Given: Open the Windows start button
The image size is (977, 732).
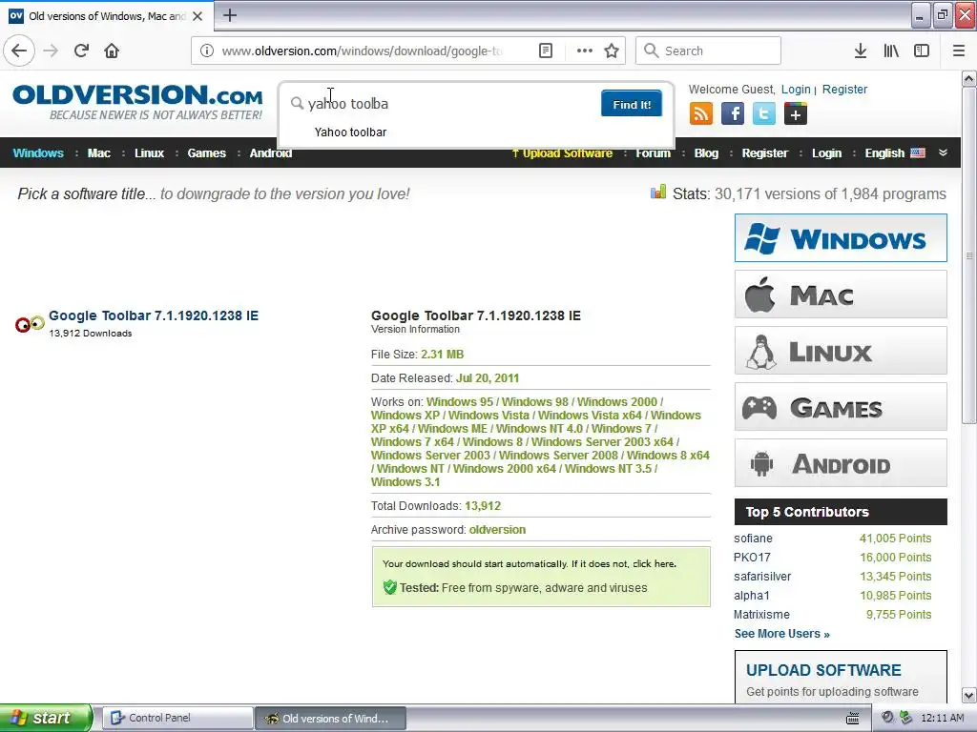Looking at the screenshot, I should [46, 718].
